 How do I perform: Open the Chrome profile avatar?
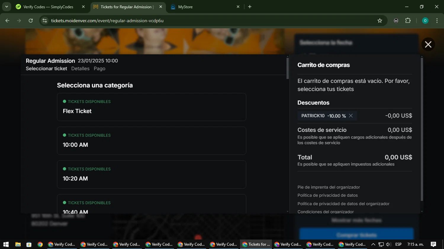tap(425, 21)
